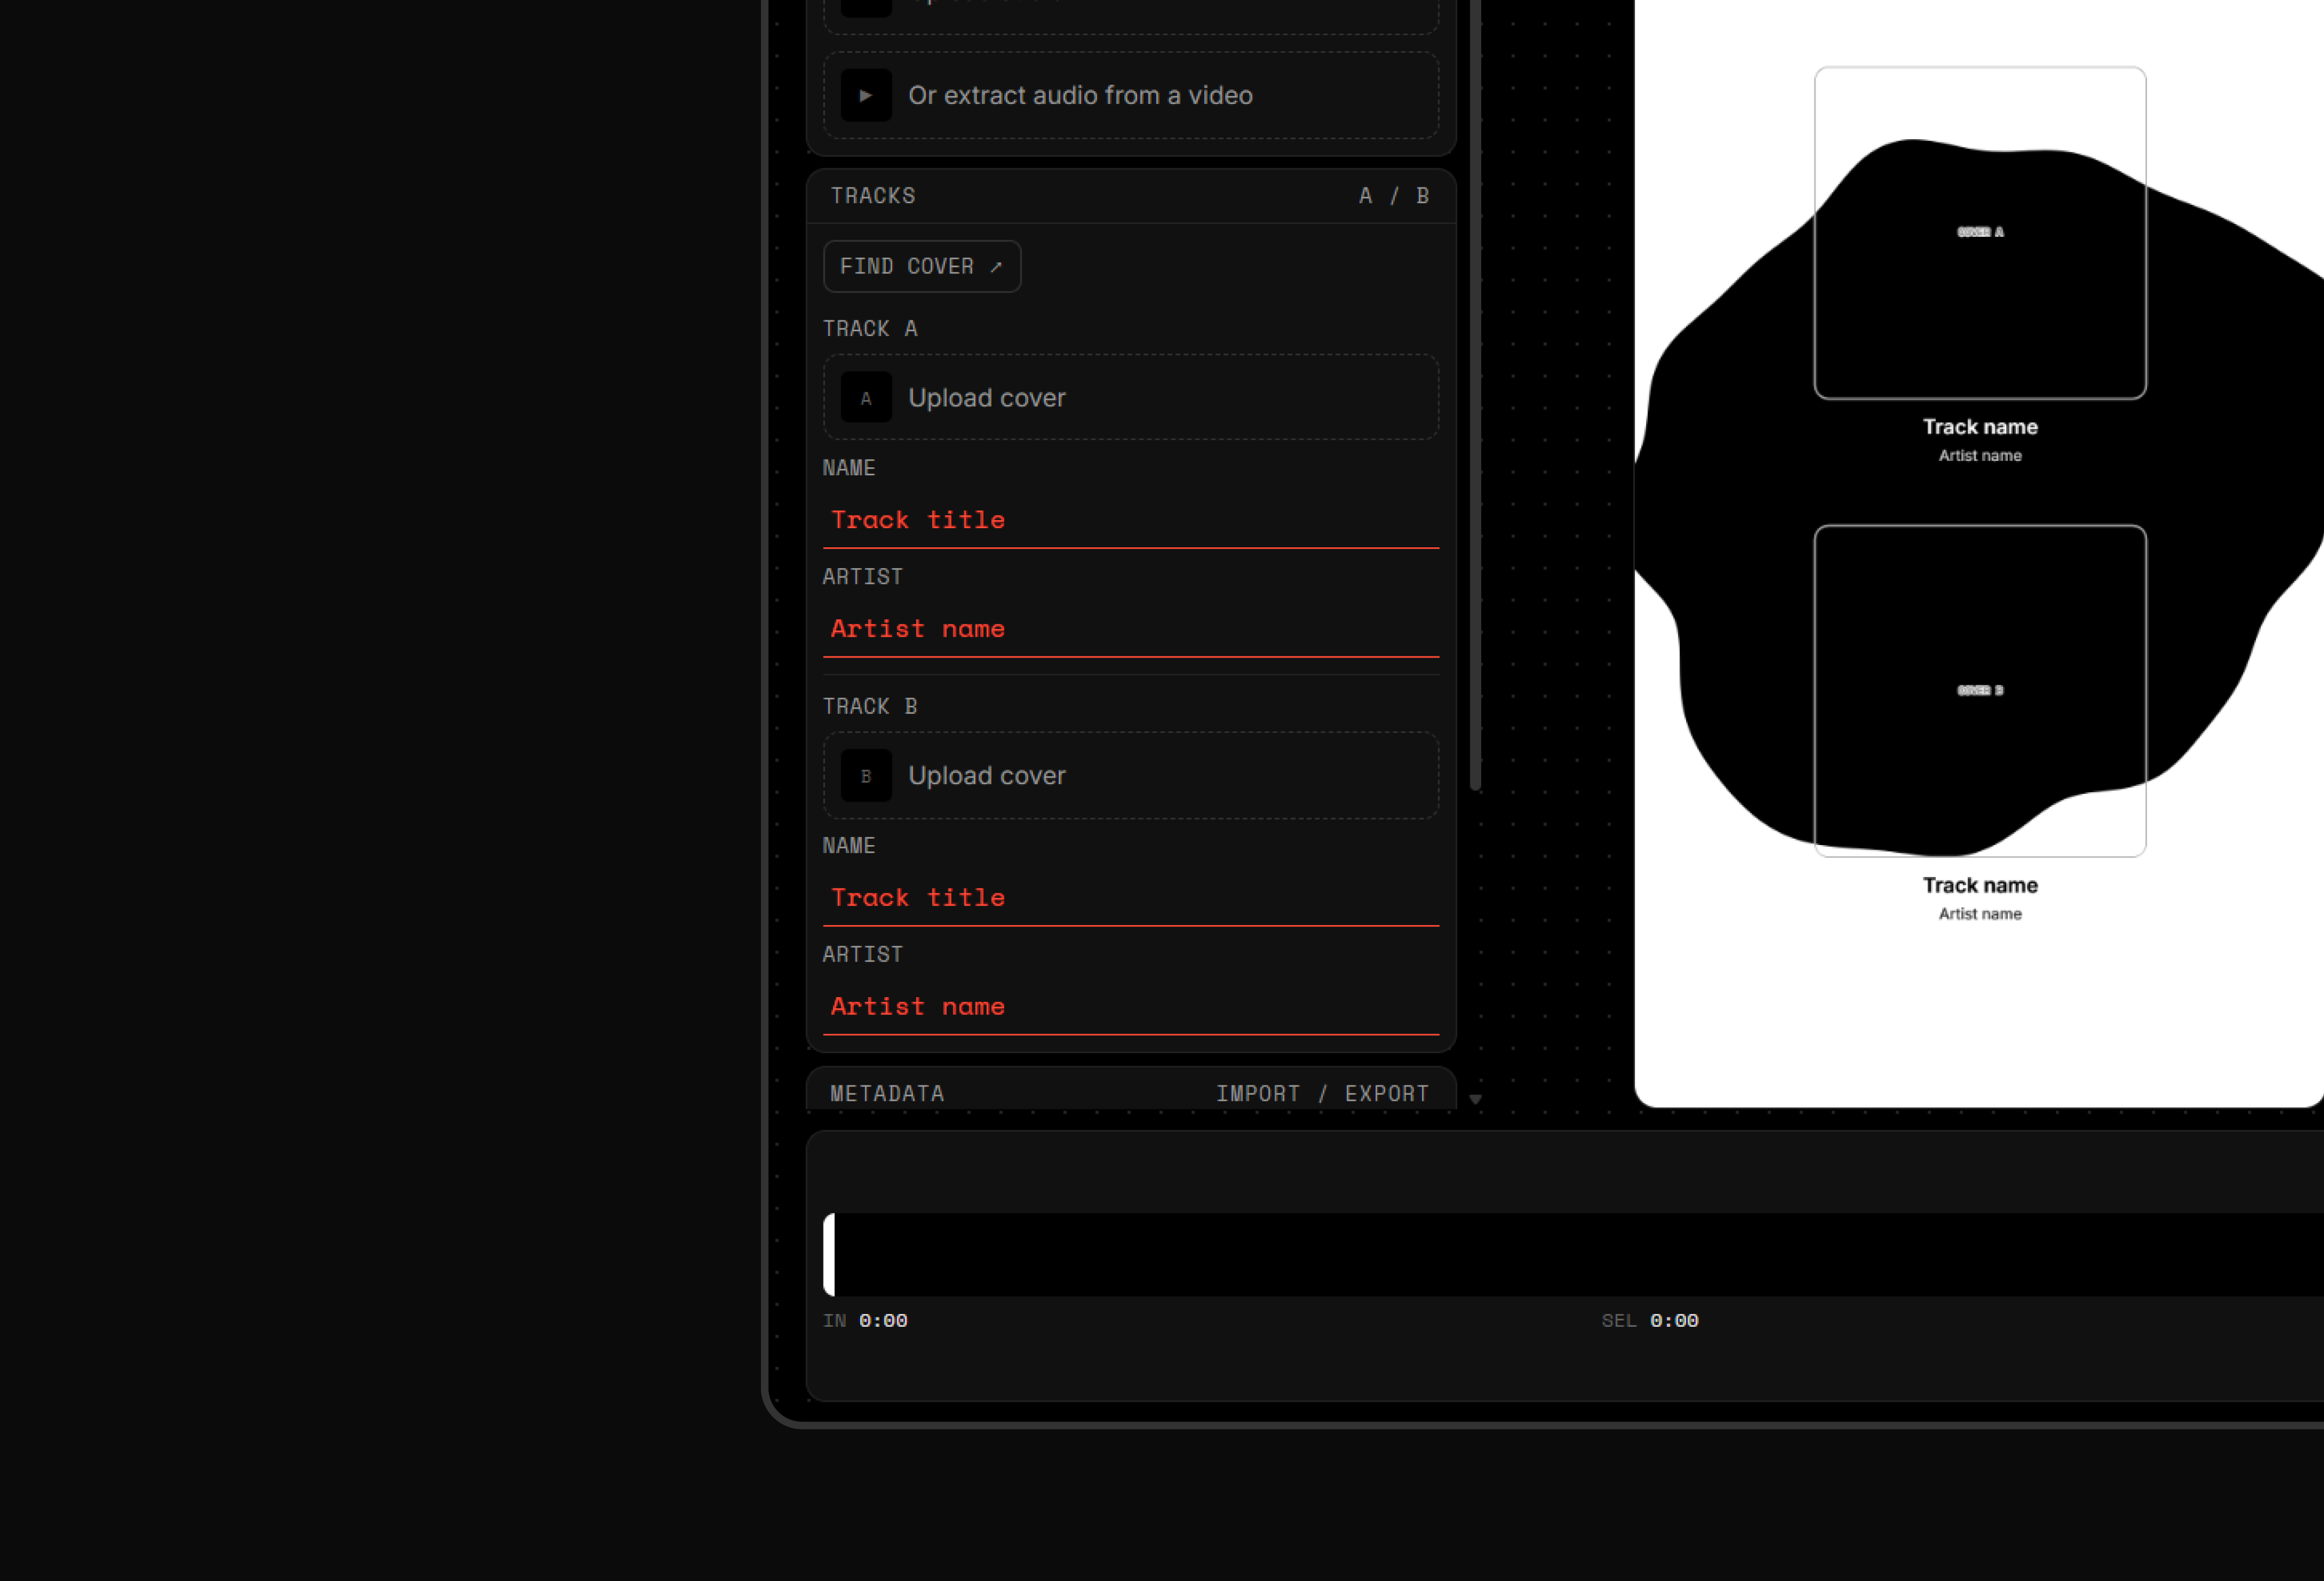
Task: Click 'Track name' under Cover B preview
Action: (1980, 885)
